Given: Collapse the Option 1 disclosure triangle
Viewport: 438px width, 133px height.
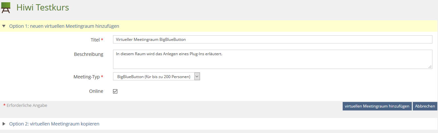Looking at the screenshot, I should (4, 26).
